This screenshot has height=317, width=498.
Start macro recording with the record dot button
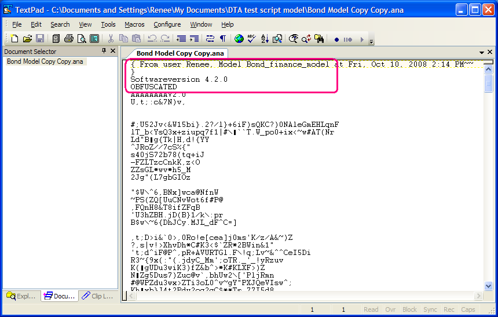[x=336, y=39]
